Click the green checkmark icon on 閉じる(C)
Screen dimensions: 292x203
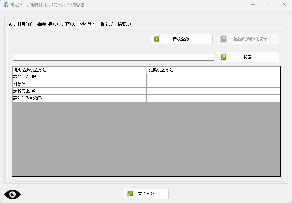(130, 194)
